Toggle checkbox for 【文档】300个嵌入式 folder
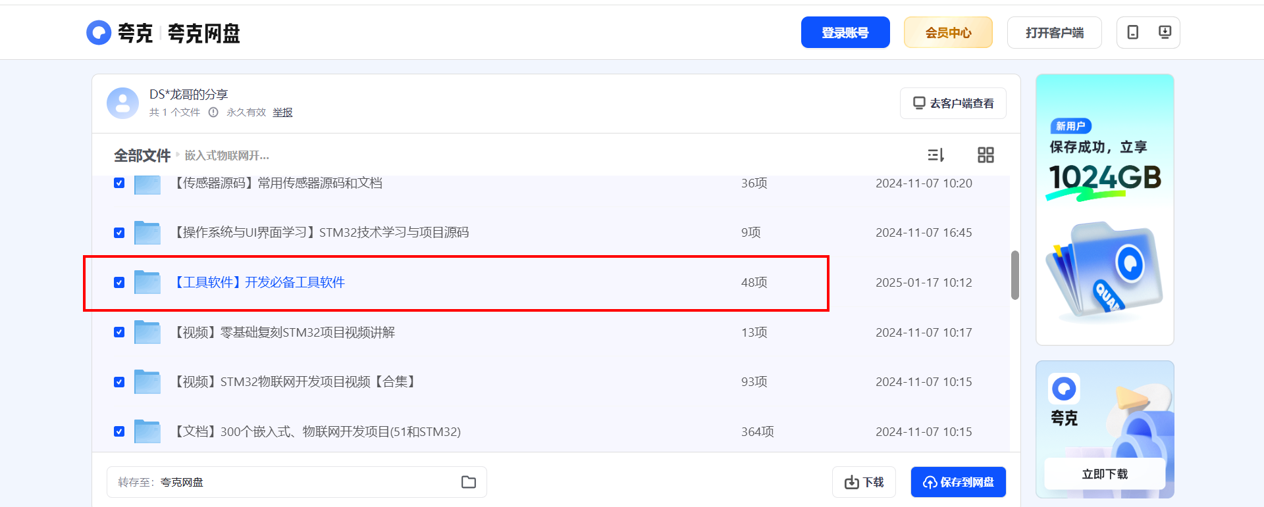1264x507 pixels. click(119, 432)
